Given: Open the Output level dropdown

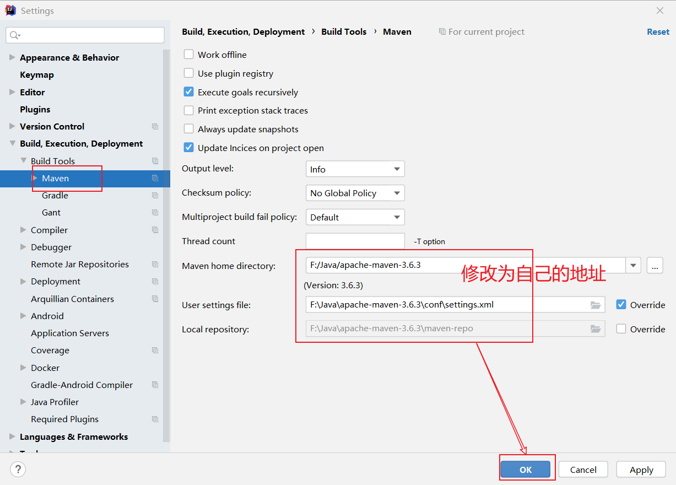Looking at the screenshot, I should point(355,169).
